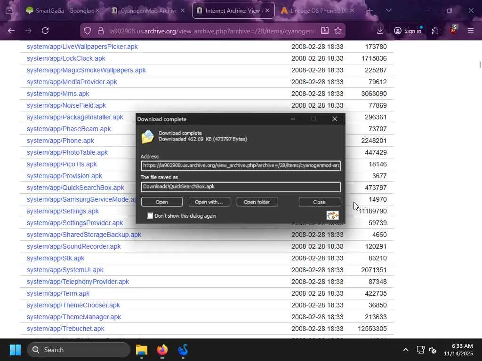
Task: Open system/app/PackageInstaller.apk link
Action: 75,117
